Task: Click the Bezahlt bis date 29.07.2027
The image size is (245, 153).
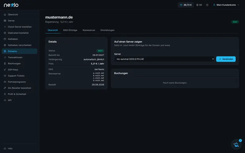Action: [98, 55]
